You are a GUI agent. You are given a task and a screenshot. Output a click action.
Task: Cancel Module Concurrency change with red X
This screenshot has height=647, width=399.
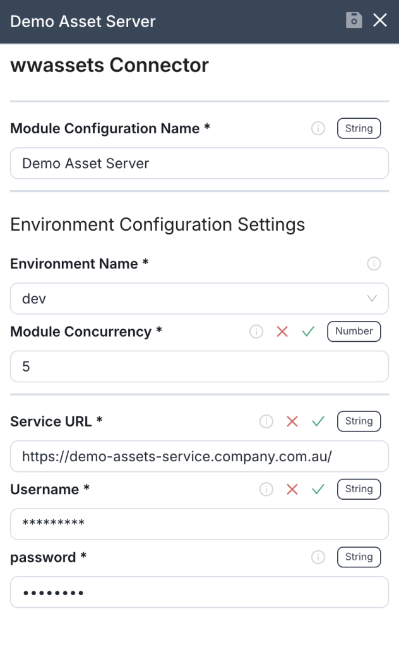tap(282, 331)
